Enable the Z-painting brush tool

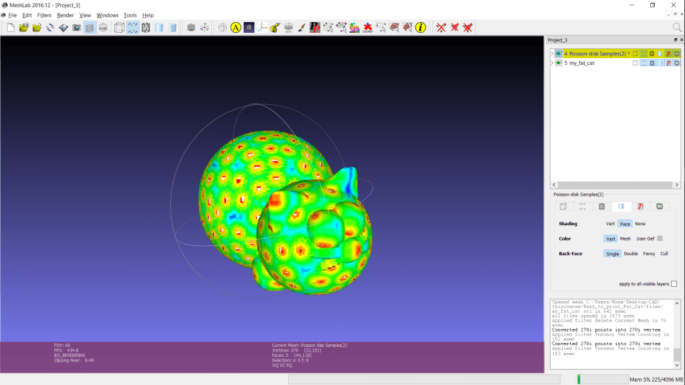(300, 27)
